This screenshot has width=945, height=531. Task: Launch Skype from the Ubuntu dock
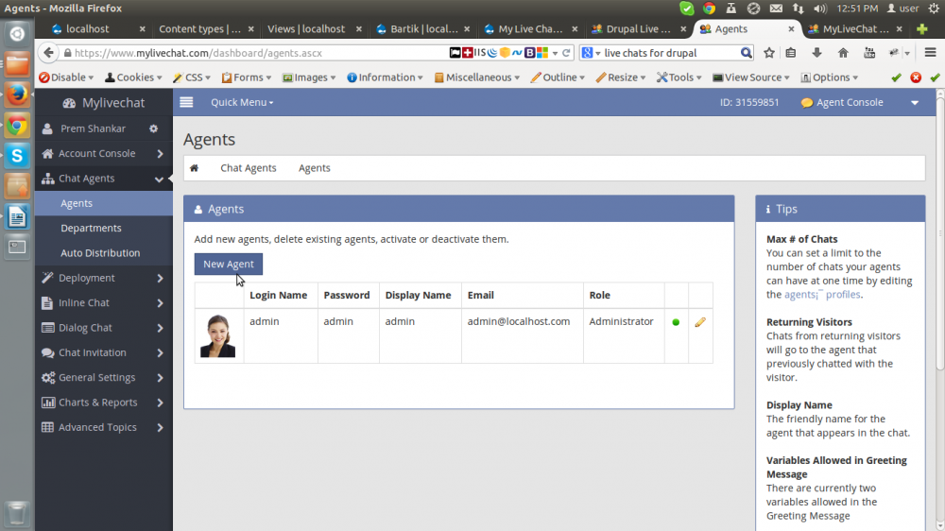coord(17,155)
